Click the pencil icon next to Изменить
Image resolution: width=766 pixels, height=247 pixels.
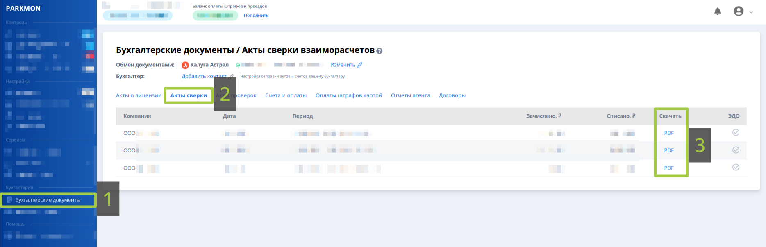pyautogui.click(x=360, y=65)
